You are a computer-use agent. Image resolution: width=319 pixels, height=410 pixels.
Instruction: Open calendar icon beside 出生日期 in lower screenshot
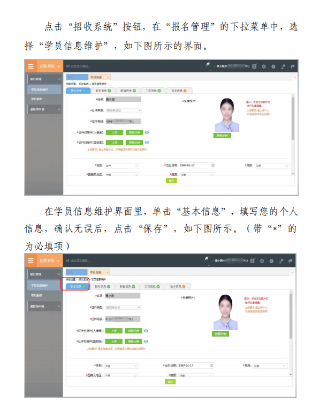pyautogui.click(x=211, y=366)
